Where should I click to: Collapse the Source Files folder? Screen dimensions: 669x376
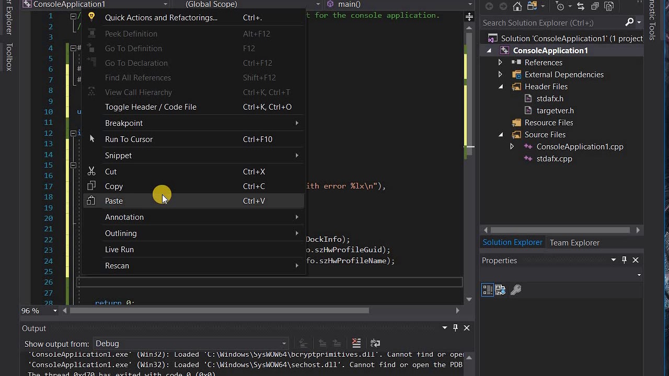500,134
